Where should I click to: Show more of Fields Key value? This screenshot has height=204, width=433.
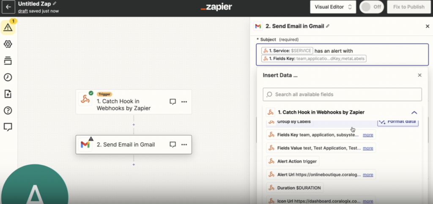[368, 135]
